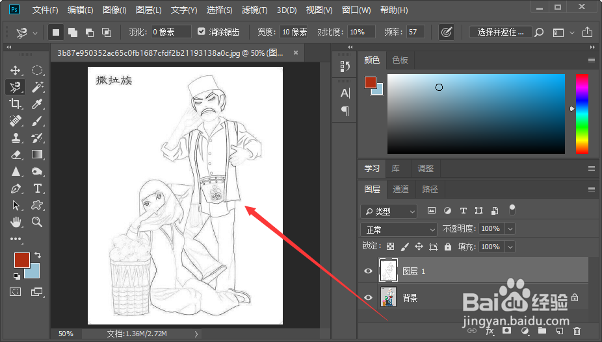Switch to the 路径 tab

click(430, 189)
